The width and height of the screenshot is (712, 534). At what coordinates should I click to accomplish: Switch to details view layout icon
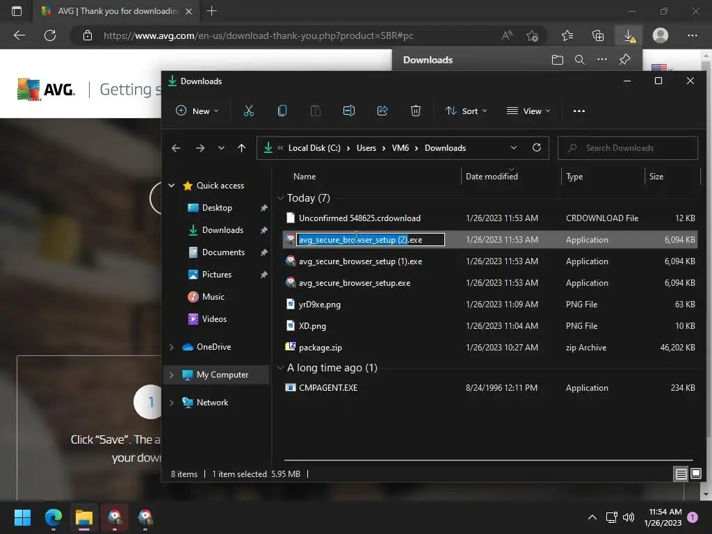coord(681,474)
